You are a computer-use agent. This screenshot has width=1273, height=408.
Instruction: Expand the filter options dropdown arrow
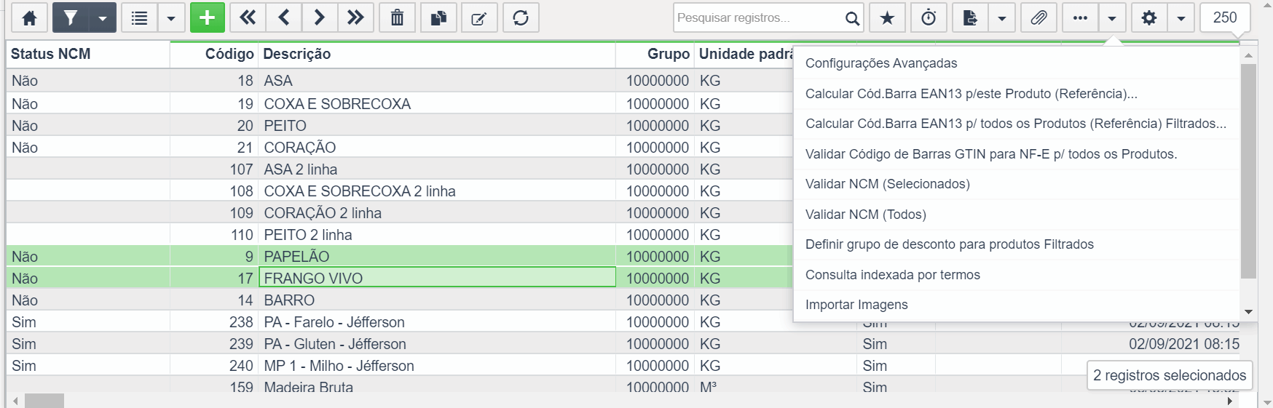[x=103, y=18]
